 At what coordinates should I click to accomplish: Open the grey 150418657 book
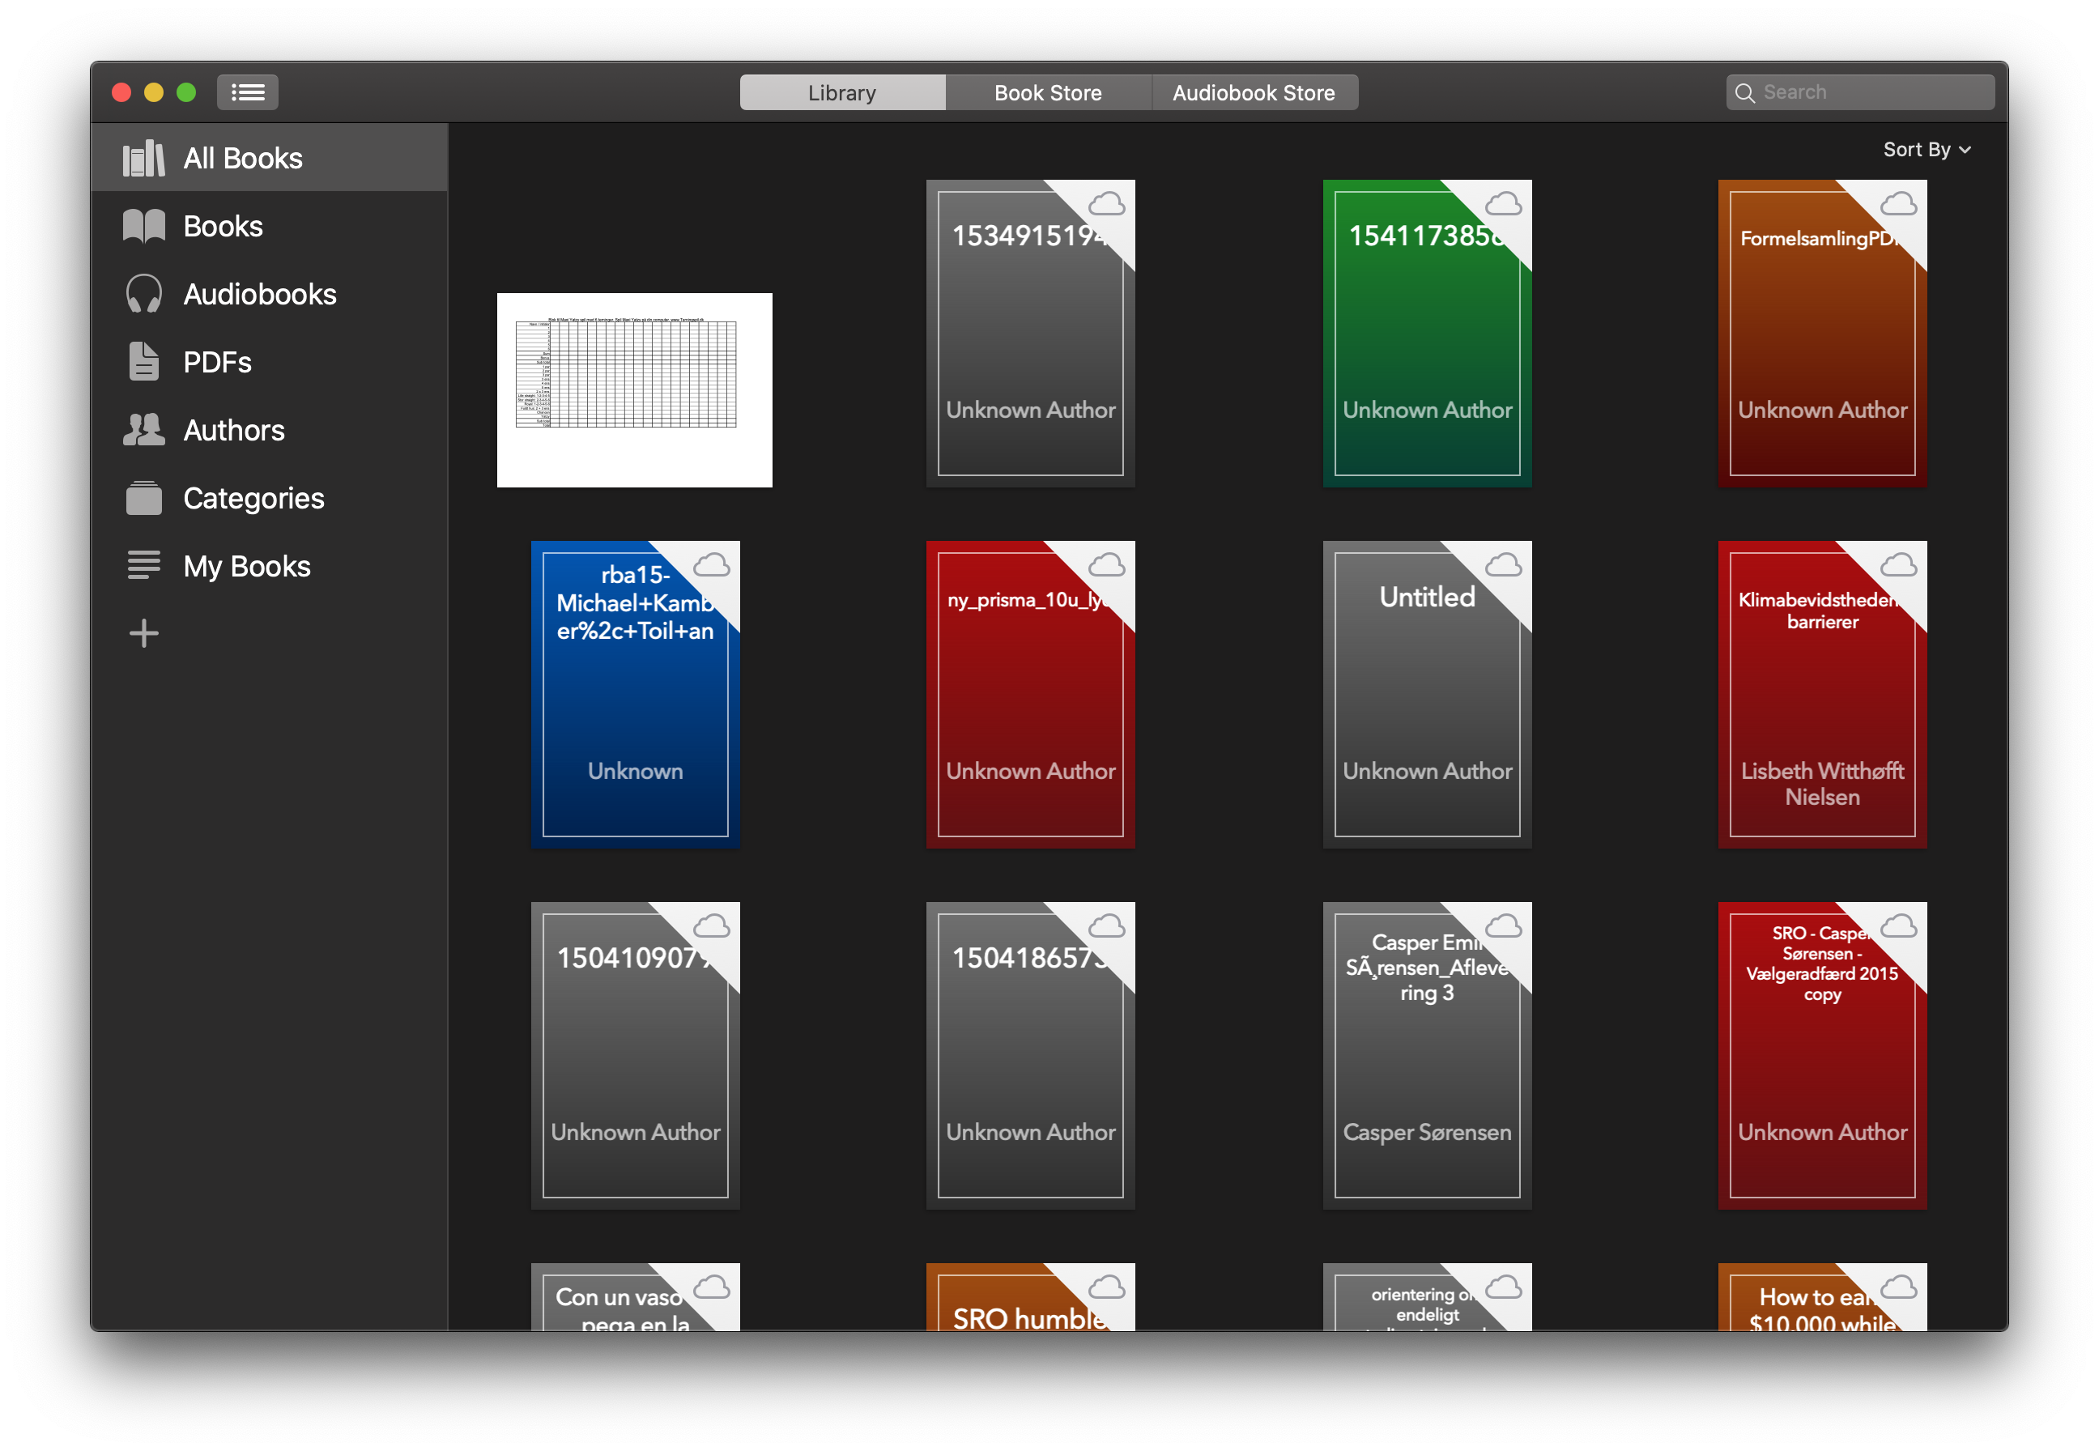click(x=1030, y=1056)
